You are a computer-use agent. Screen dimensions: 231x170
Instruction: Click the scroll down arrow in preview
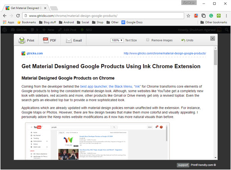215,158
